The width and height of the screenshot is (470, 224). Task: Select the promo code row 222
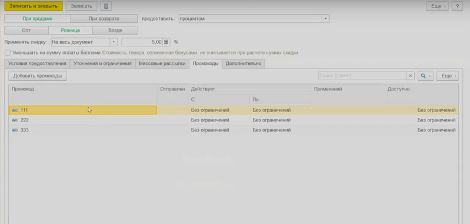(234, 120)
